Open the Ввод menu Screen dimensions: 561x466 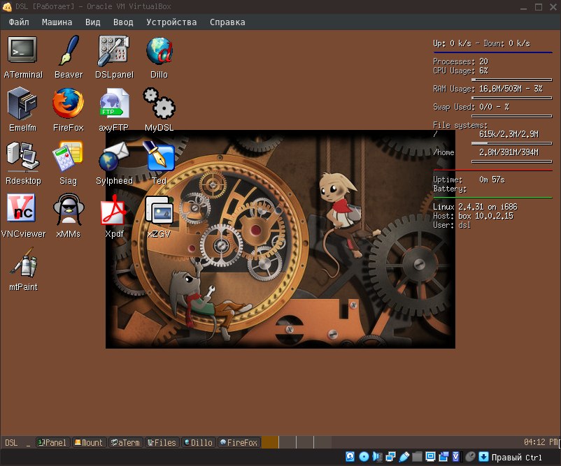(x=123, y=22)
